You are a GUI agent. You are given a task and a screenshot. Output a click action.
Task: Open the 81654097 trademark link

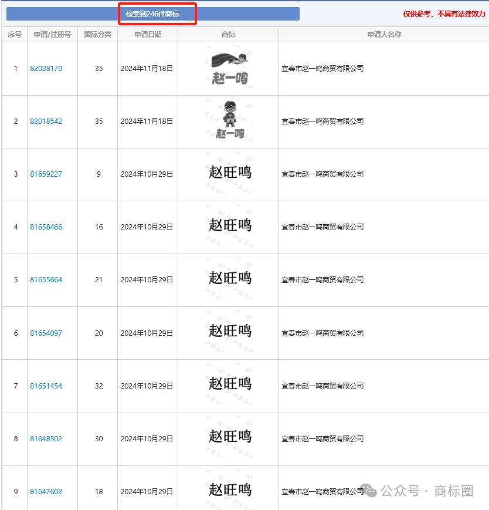coord(46,333)
